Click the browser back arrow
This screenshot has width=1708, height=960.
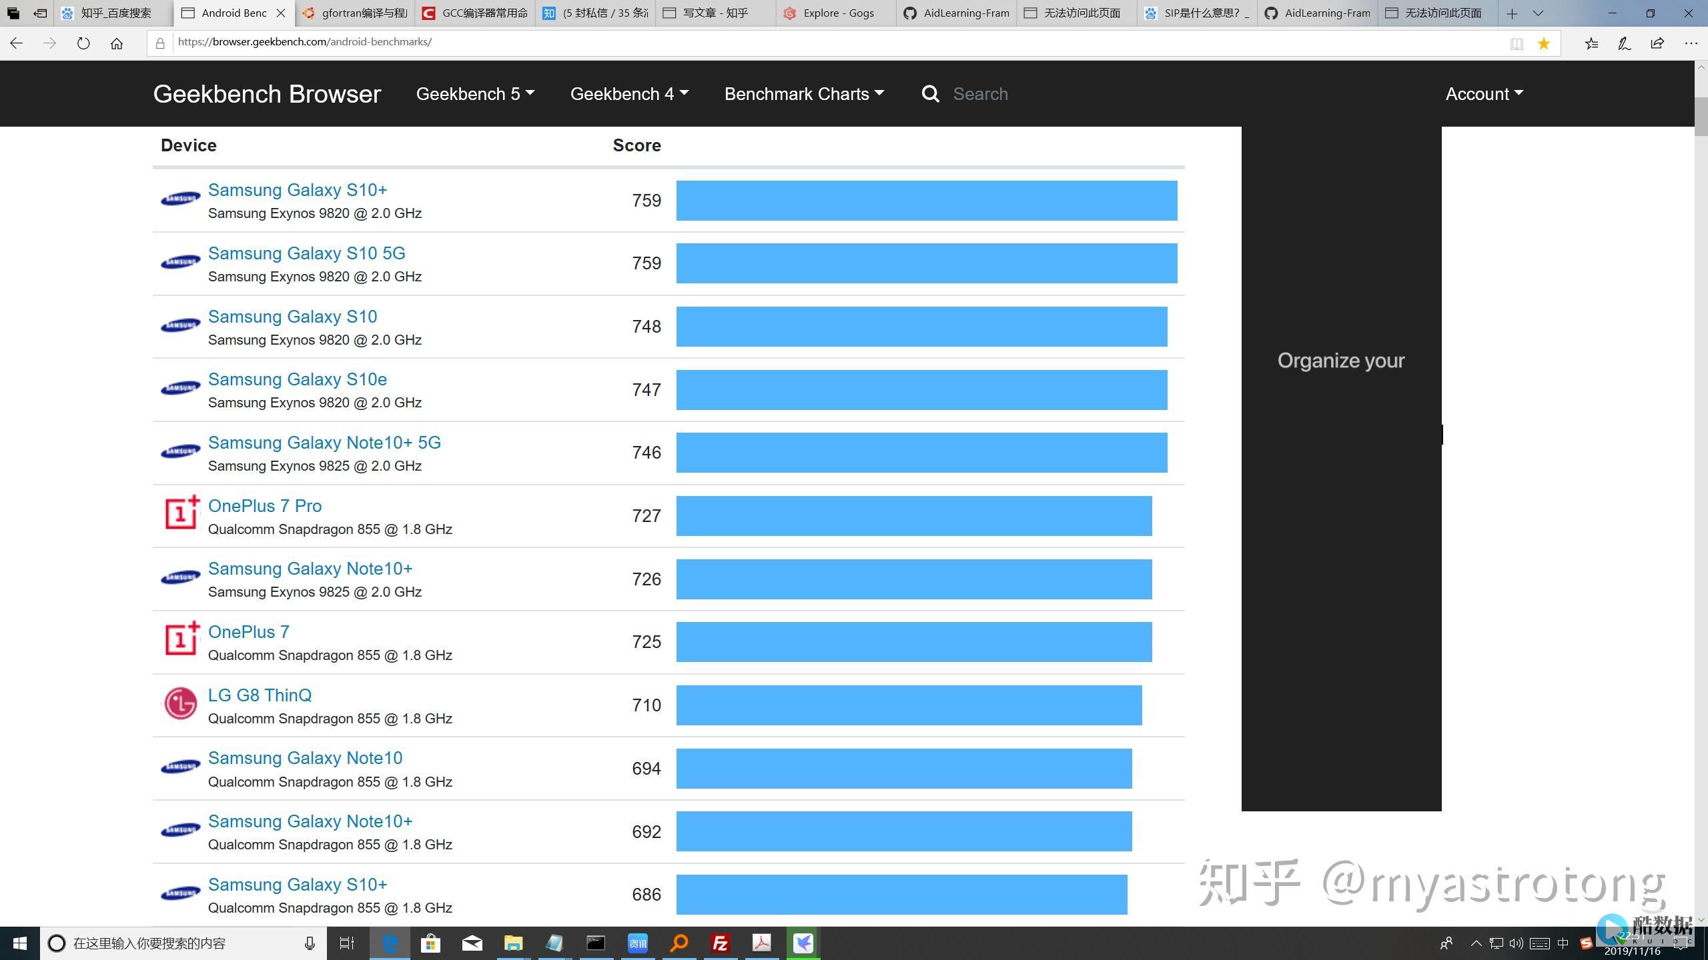point(17,43)
